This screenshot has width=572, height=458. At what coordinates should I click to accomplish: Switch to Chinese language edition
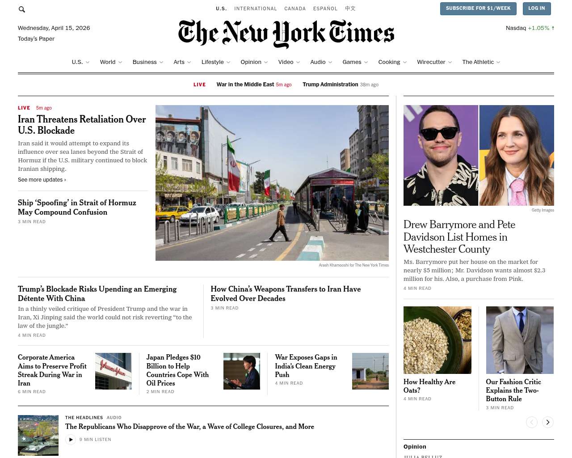tap(350, 8)
